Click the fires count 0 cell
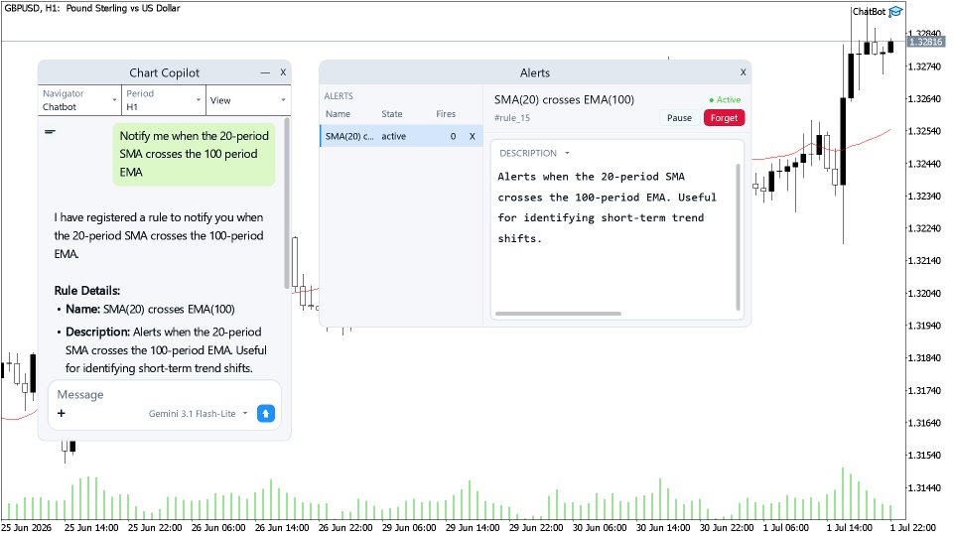Screen dimensions: 953x536 point(453,136)
